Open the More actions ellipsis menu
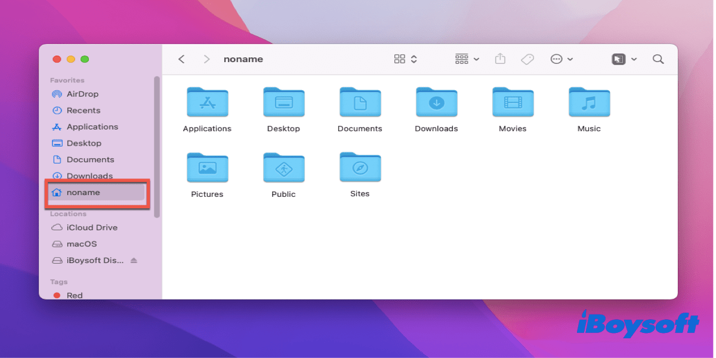The image size is (716, 358). click(561, 59)
